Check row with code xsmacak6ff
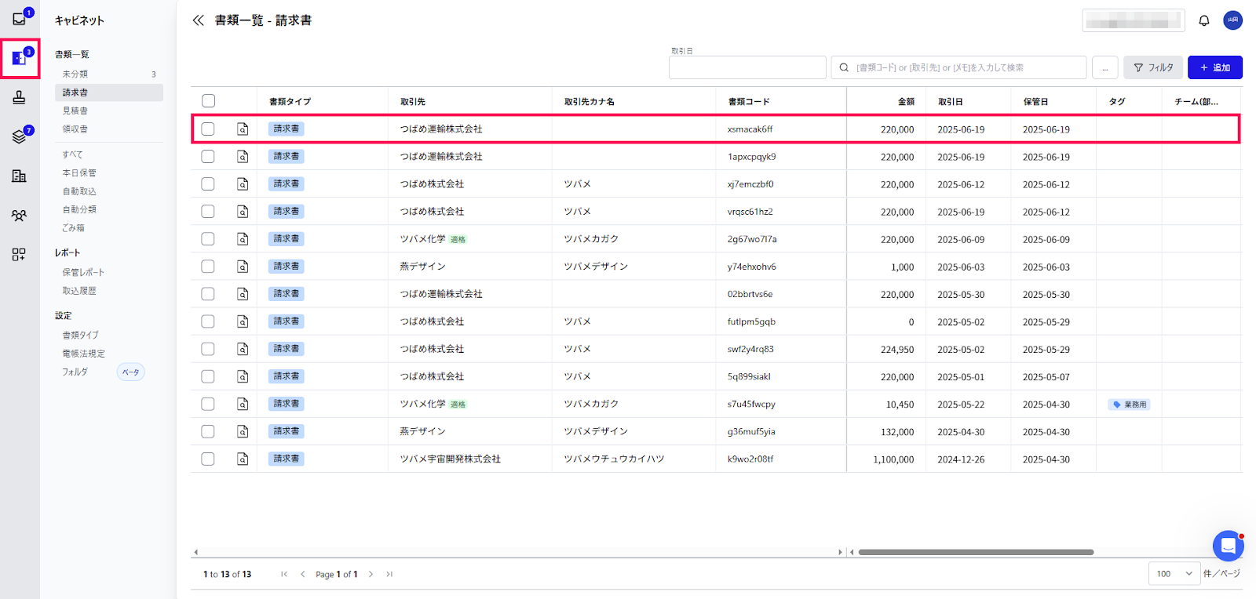 pos(208,129)
